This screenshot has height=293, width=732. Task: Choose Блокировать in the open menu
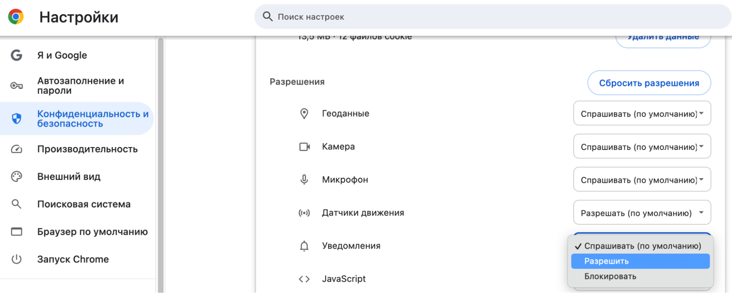point(610,277)
